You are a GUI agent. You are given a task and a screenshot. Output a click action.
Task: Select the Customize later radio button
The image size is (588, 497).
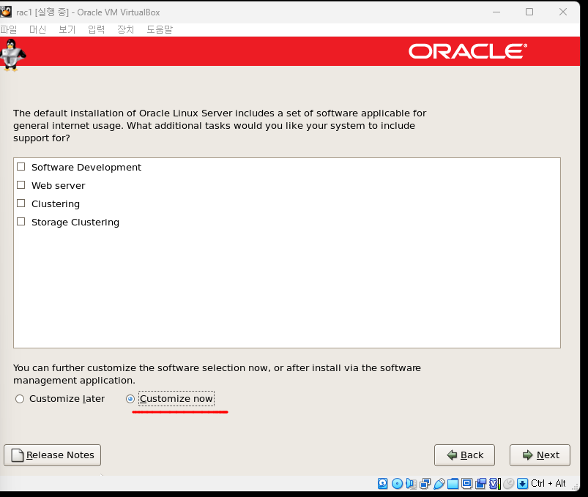pyautogui.click(x=20, y=399)
